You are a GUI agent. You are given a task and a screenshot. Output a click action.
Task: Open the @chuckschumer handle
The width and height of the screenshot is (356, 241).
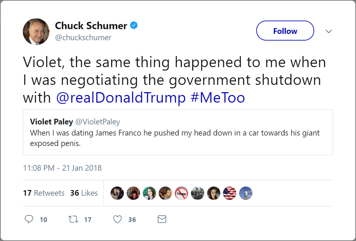83,38
